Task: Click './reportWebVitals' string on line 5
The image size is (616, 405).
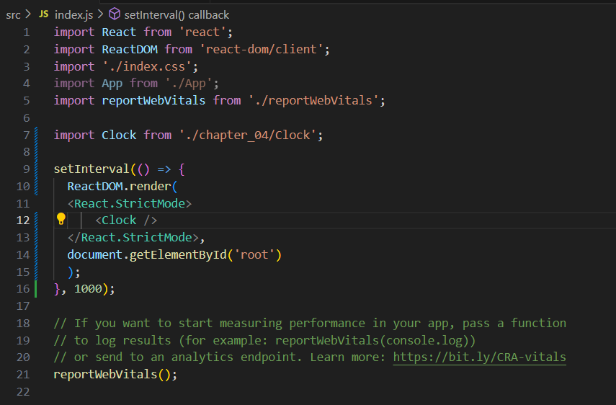Action: point(313,101)
